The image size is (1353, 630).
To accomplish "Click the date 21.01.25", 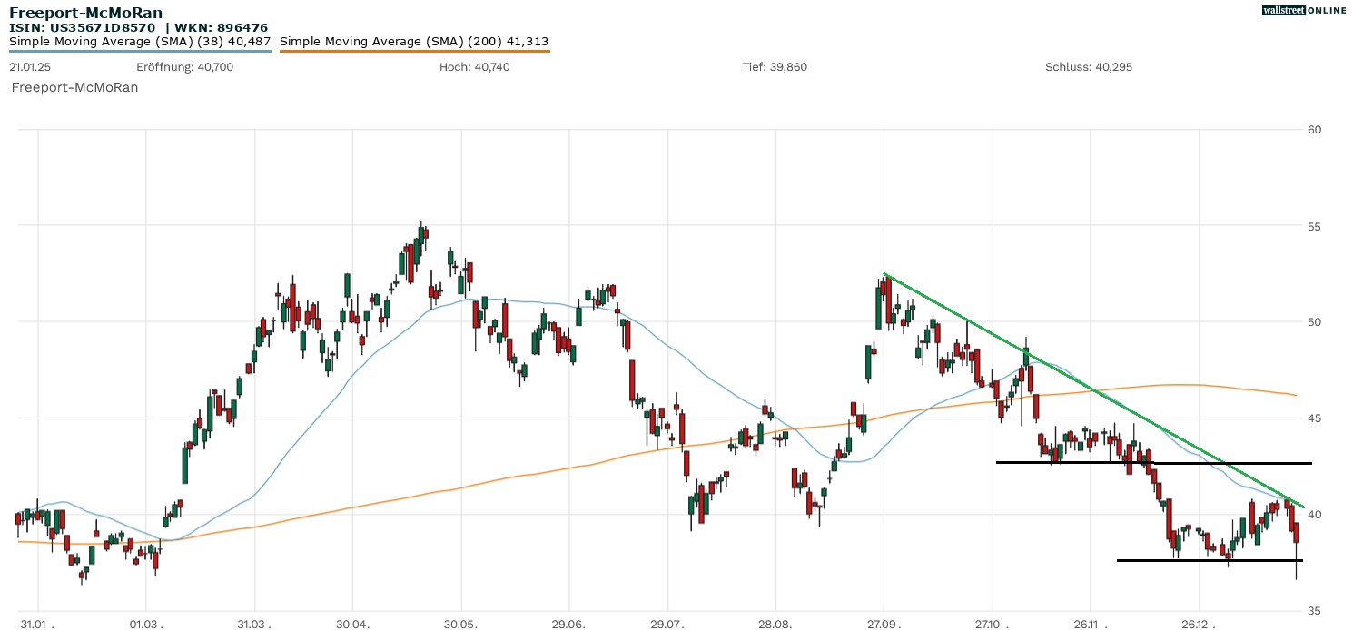I will 31,67.
